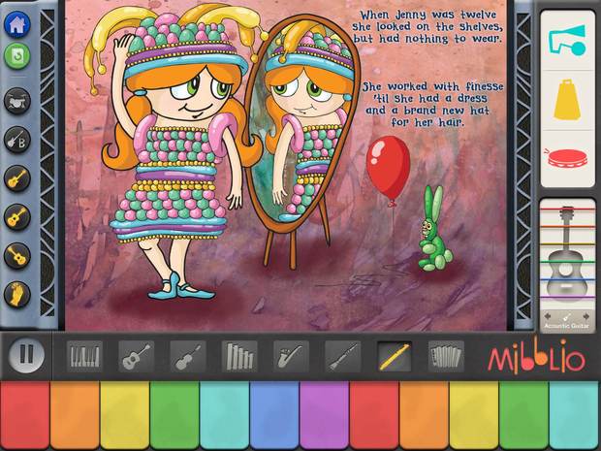This screenshot has height=451, width=601.
Task: Choose the accordion instrument
Action: [445, 356]
